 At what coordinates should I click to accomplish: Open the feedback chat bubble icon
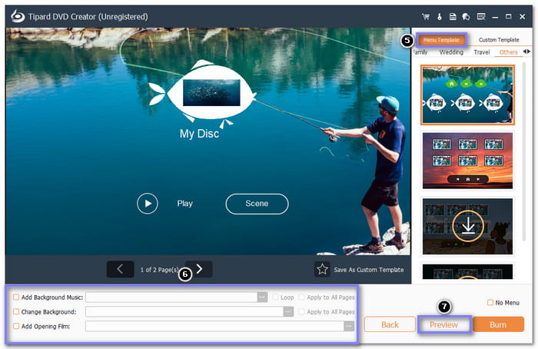click(466, 16)
